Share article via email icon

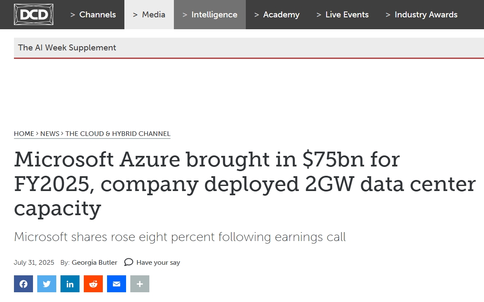pyautogui.click(x=116, y=284)
